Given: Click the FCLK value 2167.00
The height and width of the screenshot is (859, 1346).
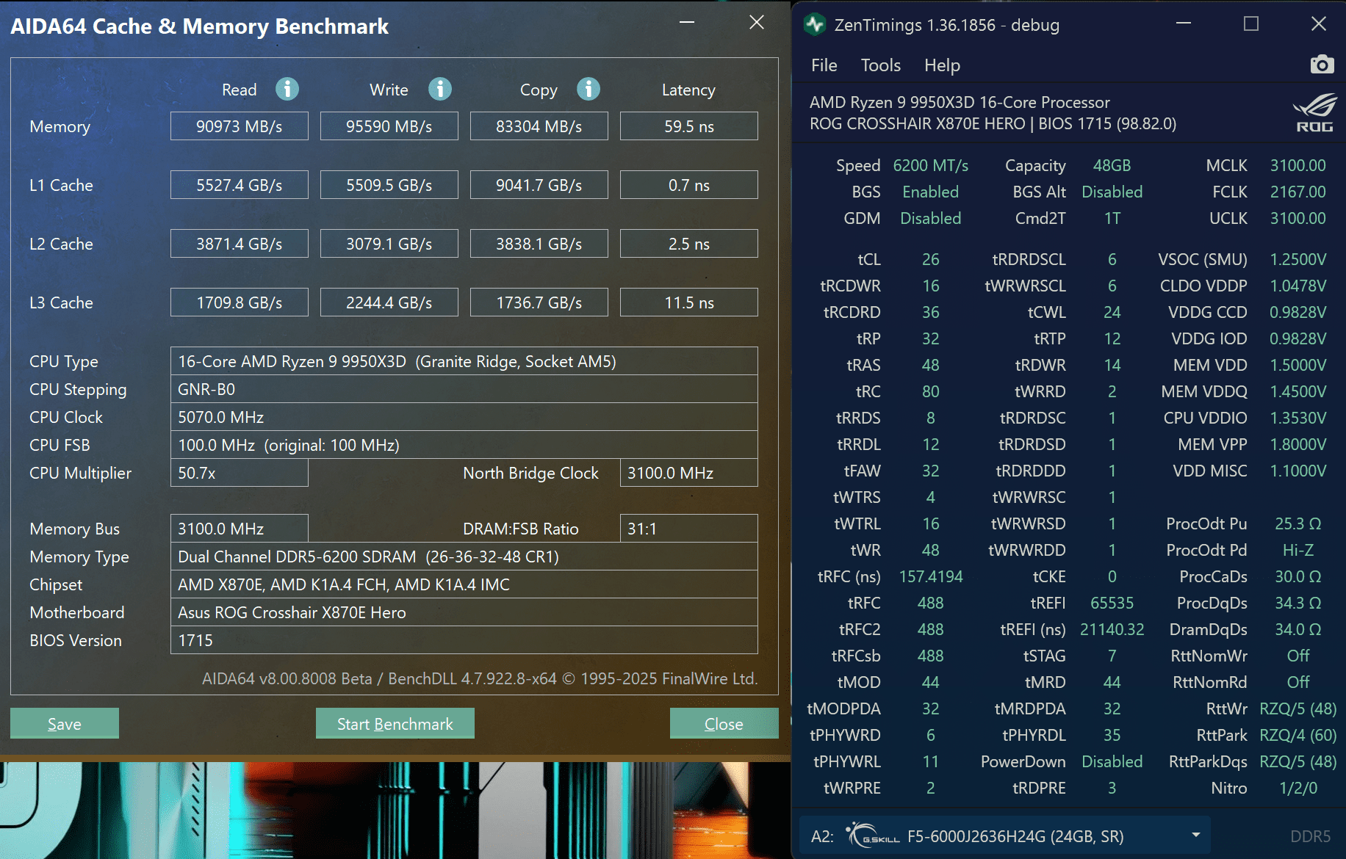Looking at the screenshot, I should click(x=1298, y=192).
